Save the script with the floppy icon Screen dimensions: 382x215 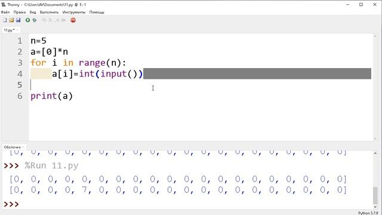pyautogui.click(x=19, y=20)
